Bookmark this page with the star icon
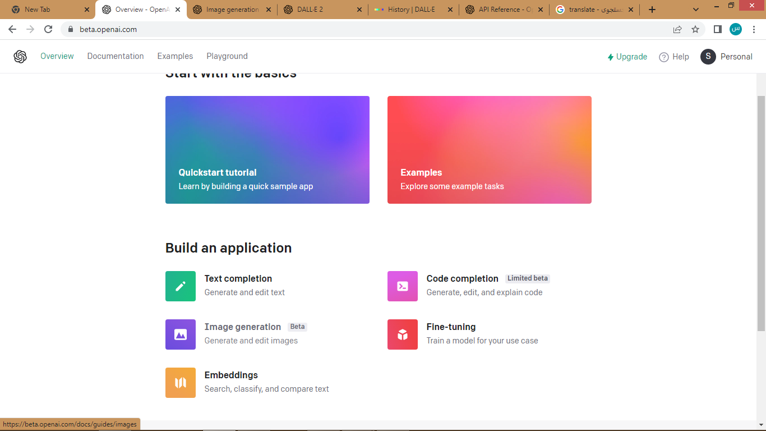The image size is (766, 431). (695, 29)
